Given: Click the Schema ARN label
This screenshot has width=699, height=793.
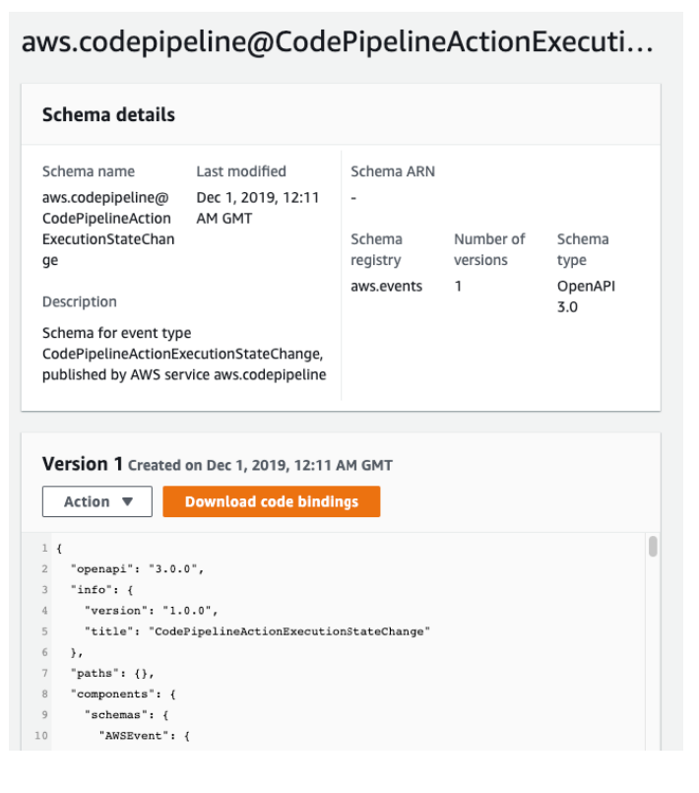Looking at the screenshot, I should coord(393,171).
